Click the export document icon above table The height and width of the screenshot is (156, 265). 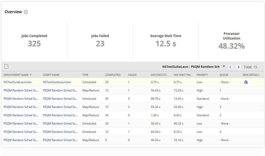[6, 66]
